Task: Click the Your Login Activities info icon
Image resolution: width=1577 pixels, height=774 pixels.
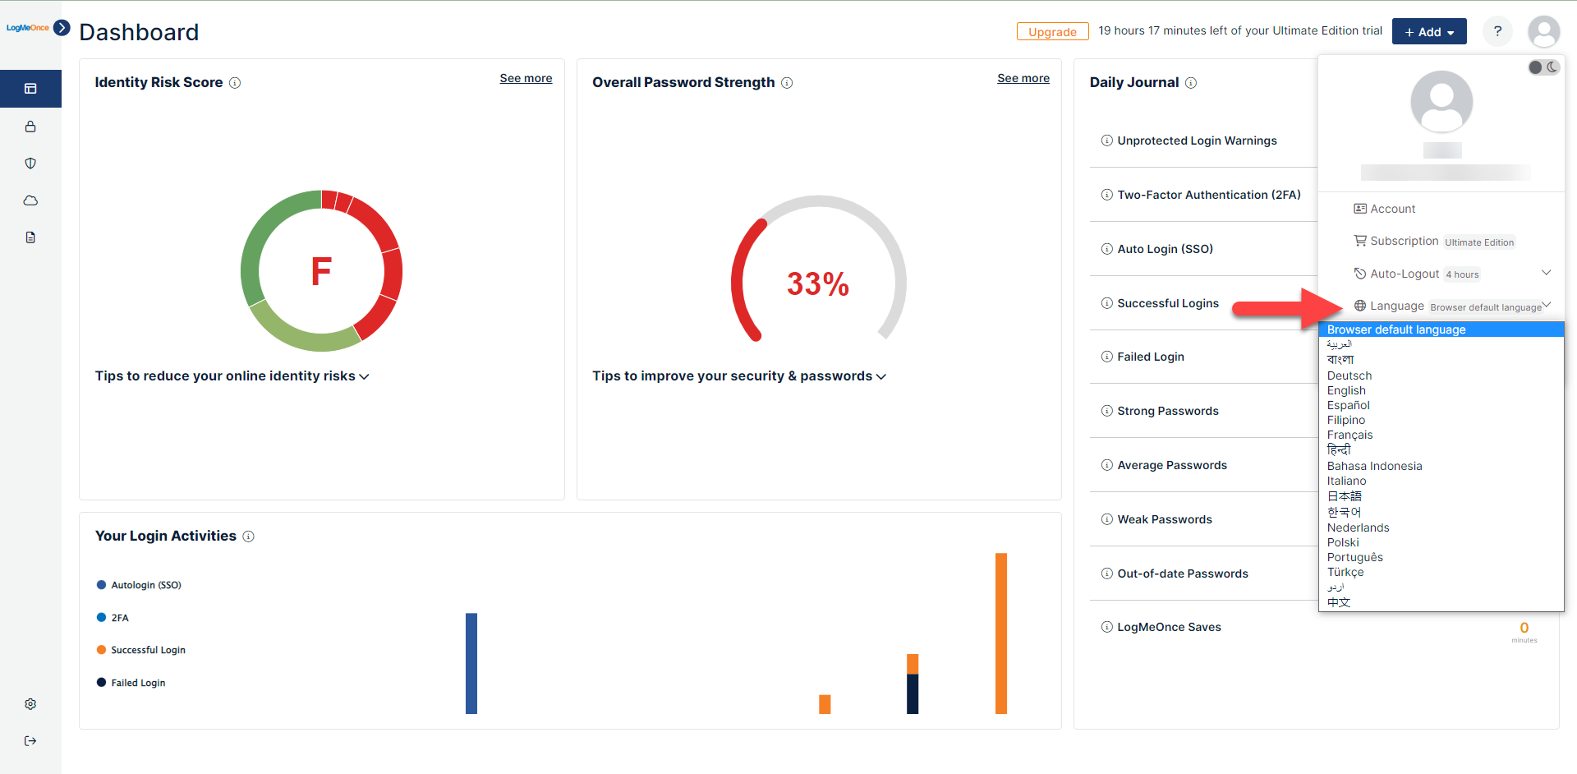Action: click(x=249, y=537)
